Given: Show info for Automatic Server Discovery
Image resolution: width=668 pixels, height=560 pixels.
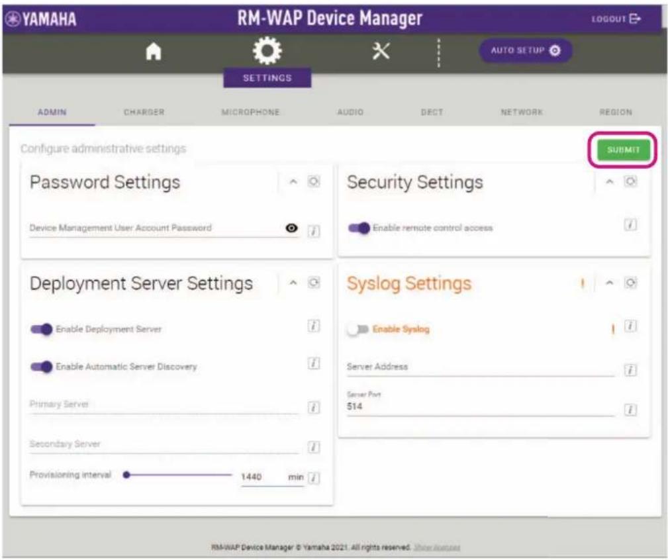Looking at the screenshot, I should pos(314,363).
